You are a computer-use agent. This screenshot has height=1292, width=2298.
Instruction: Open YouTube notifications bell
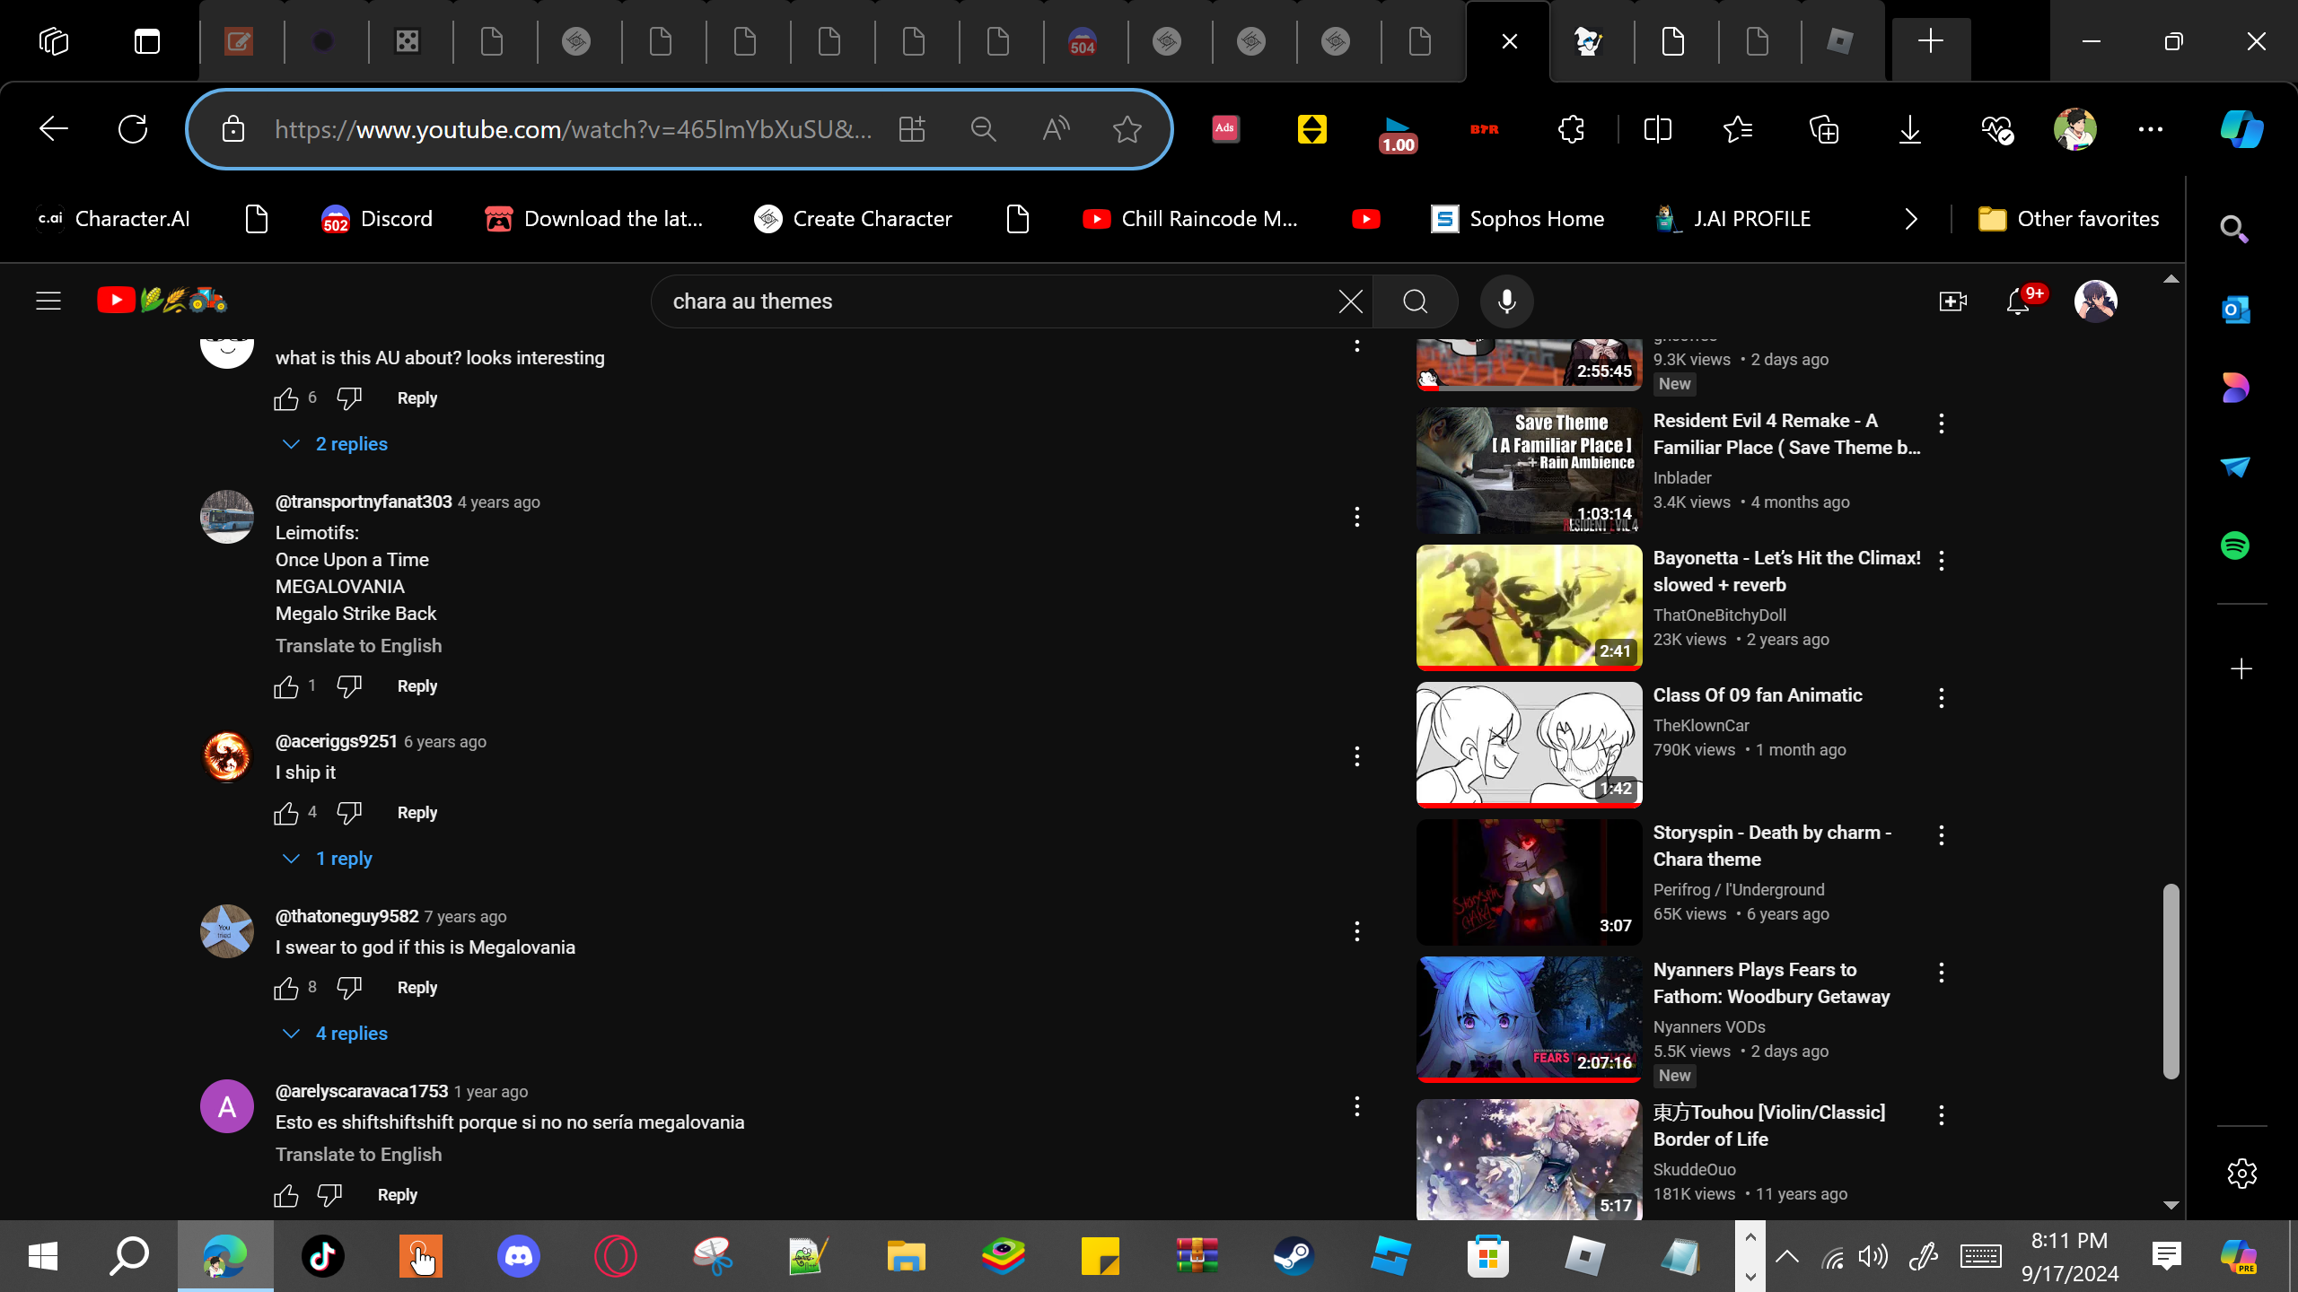click(2018, 301)
